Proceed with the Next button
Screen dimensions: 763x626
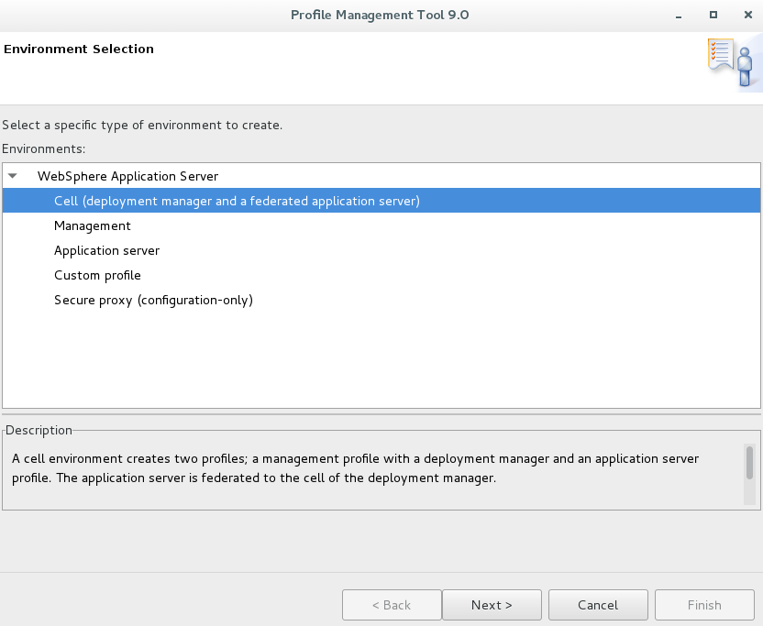492,605
